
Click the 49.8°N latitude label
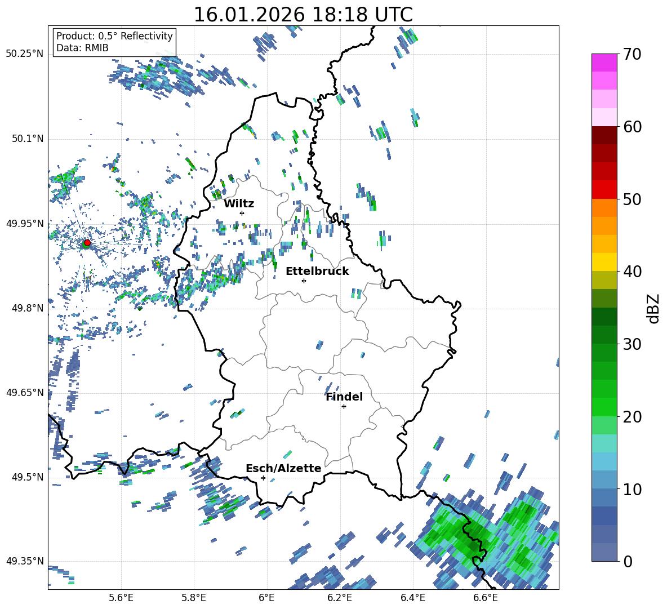point(28,308)
